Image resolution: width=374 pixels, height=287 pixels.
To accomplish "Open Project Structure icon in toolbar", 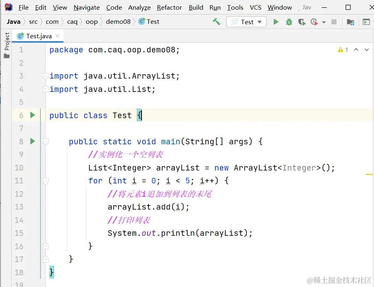I will click(350, 22).
